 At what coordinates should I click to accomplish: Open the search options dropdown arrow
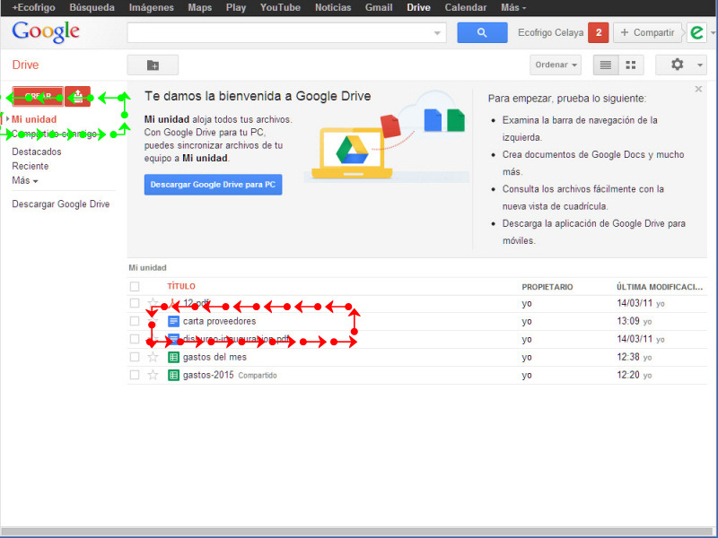(437, 33)
